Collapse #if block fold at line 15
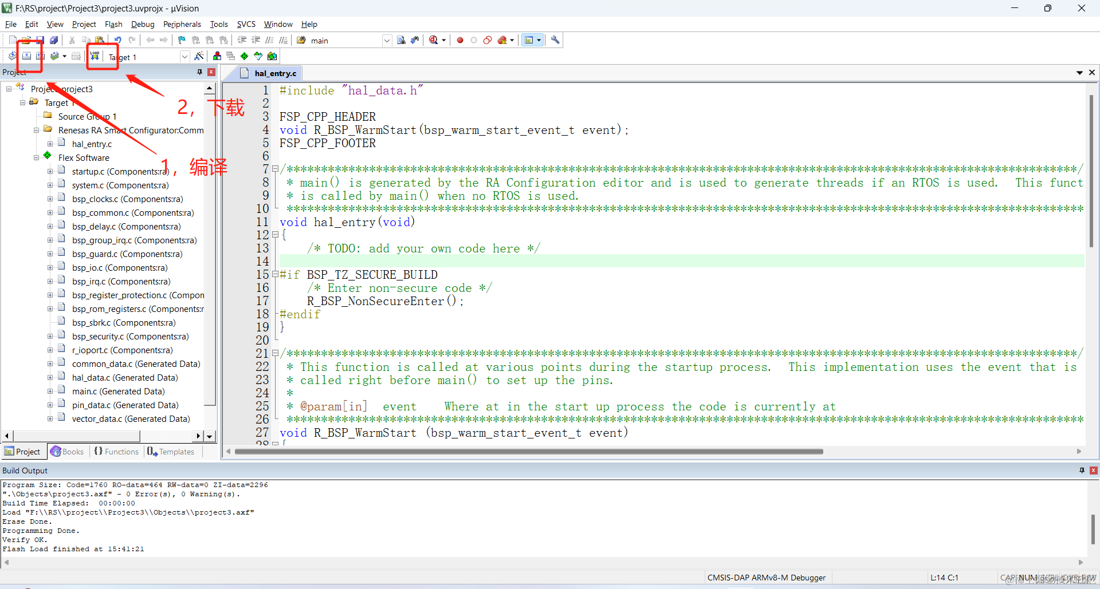This screenshot has height=589, width=1100. point(275,274)
